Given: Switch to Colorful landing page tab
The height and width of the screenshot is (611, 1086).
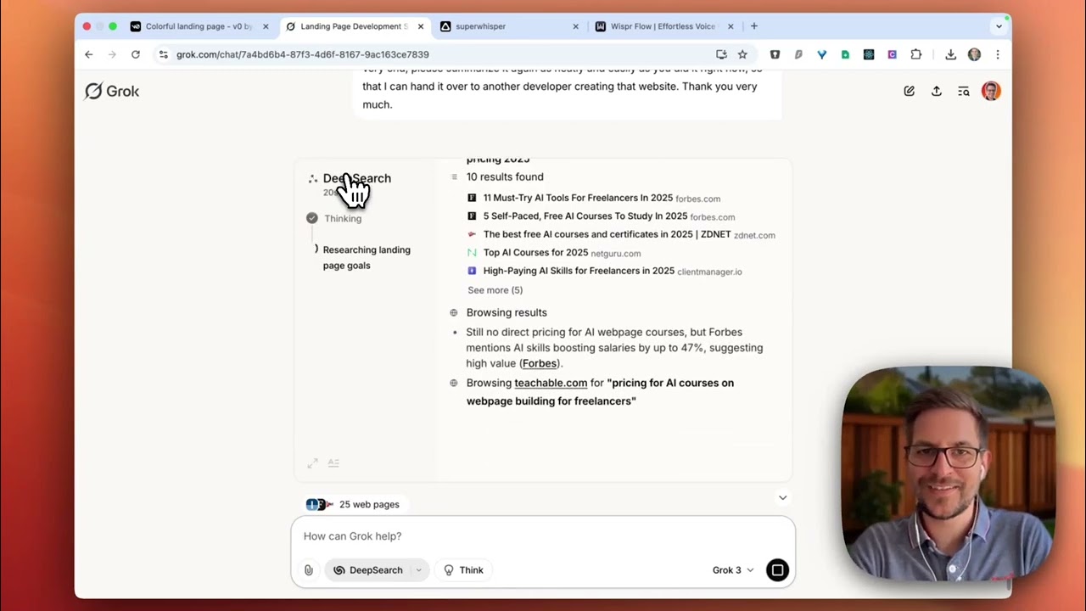Looking at the screenshot, I should [x=199, y=26].
